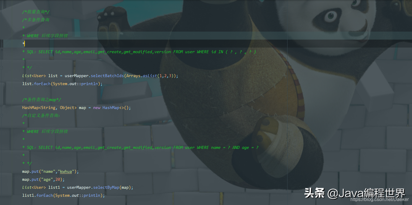This screenshot has height=205, width=412.
Task: Click the asList method name
Action: (x=150, y=76)
